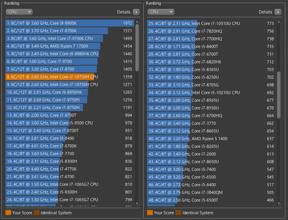288x220 pixels.
Task: Select the Core i7-6700 row ranked 21
Action: pos(70,177)
